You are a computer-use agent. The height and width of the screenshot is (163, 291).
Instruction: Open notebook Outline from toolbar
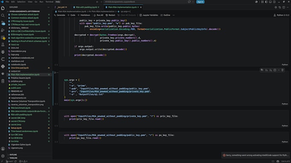point(165,15)
